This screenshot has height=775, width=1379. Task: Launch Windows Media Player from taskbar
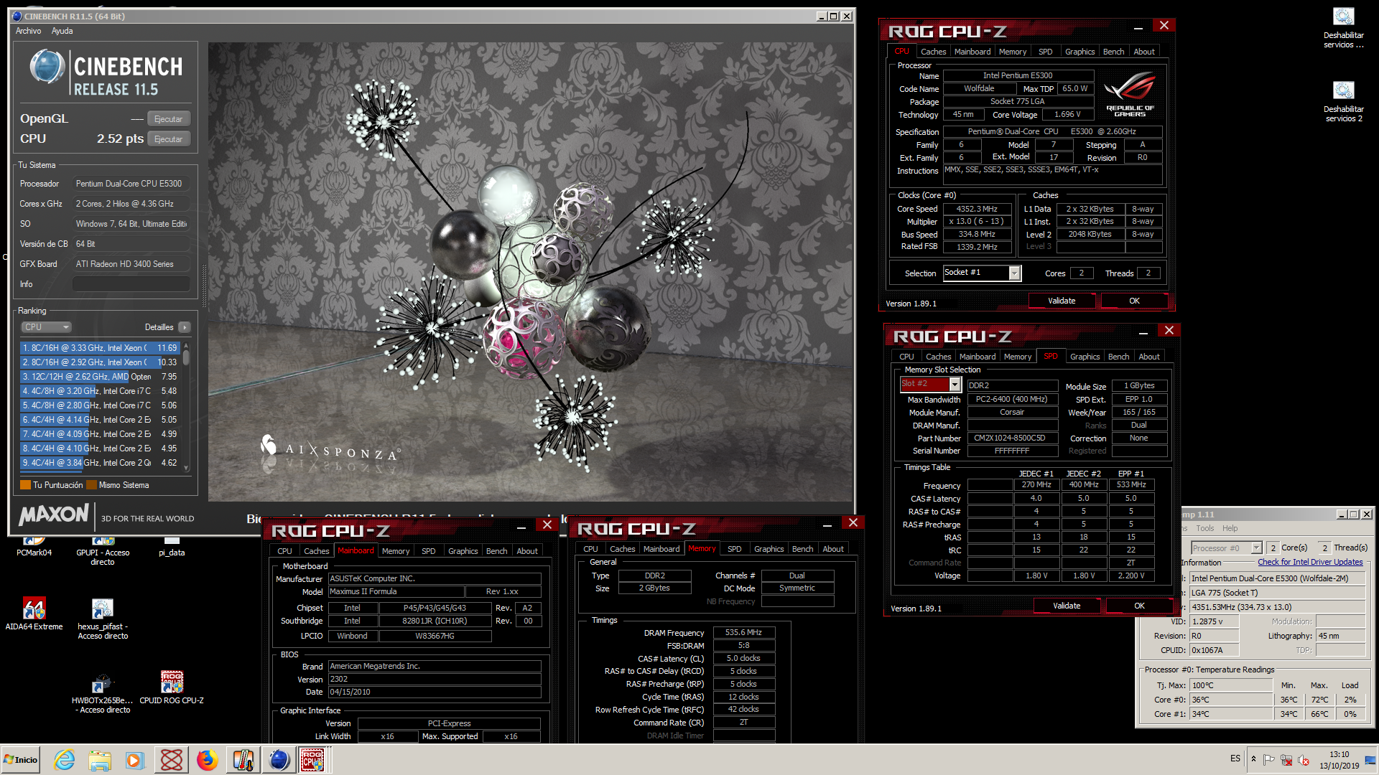click(135, 760)
